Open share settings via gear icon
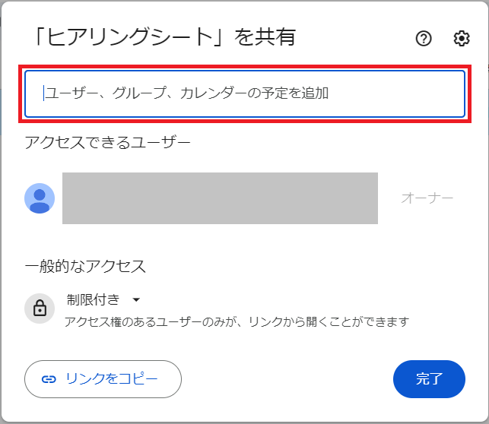This screenshot has height=424, width=489. click(x=462, y=39)
